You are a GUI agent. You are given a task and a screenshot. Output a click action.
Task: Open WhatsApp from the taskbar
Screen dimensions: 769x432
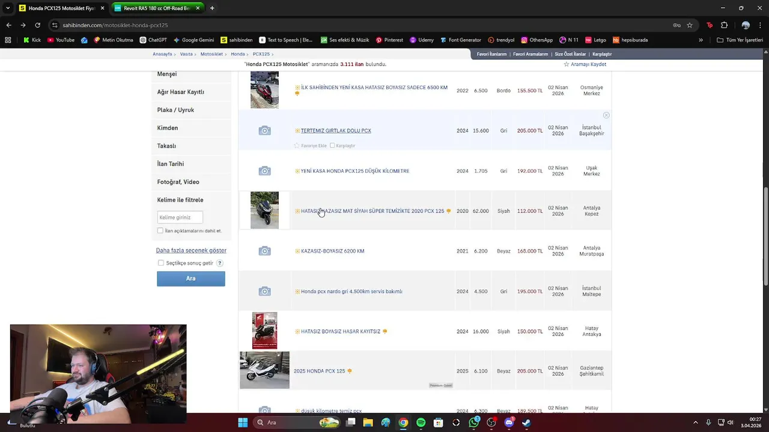pyautogui.click(x=474, y=422)
